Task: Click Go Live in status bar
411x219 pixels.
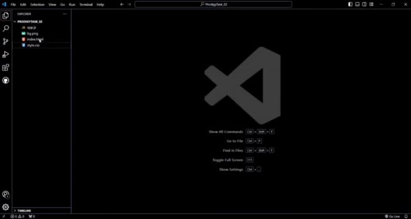Action: pyautogui.click(x=392, y=217)
